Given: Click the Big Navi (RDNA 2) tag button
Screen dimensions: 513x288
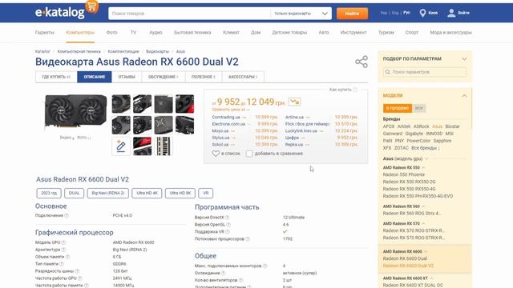Looking at the screenshot, I should (108, 193).
